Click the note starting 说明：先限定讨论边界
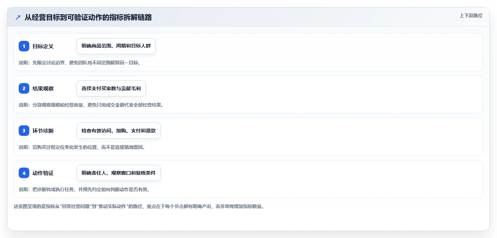 tap(80, 63)
